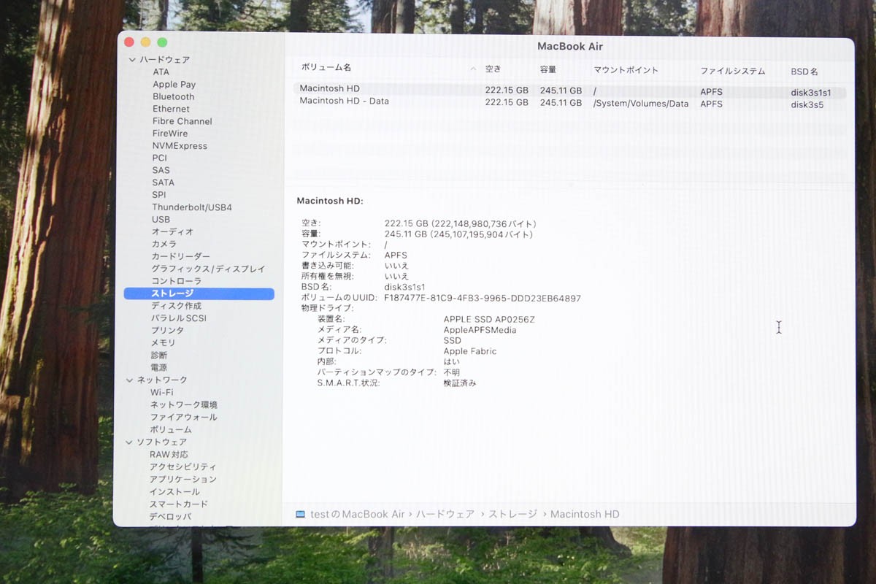The height and width of the screenshot is (584, 876).
Task: Select ATA in the sidebar
Action: click(x=161, y=72)
